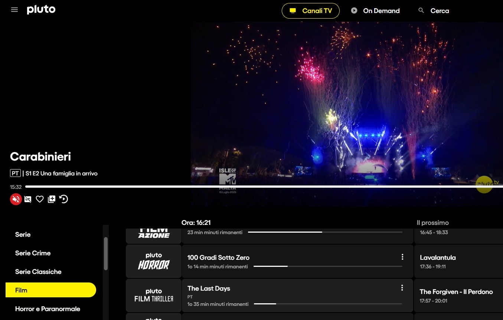Click category list scrollbar
The width and height of the screenshot is (503, 320).
(x=106, y=253)
